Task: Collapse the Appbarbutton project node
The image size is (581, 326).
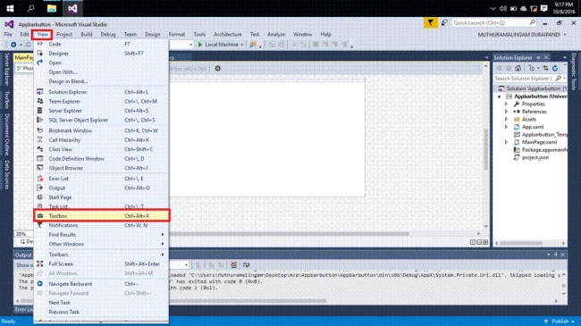Action: (499, 96)
